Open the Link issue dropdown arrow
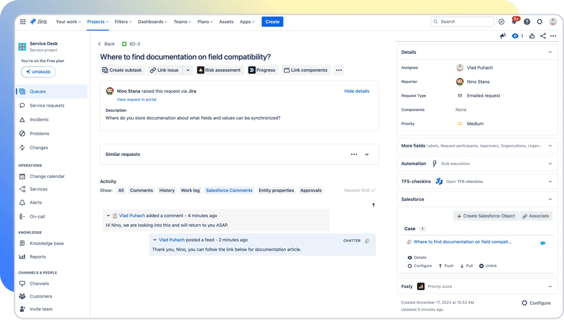 point(188,70)
